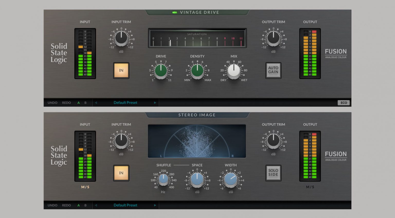The image size is (395, 218).
Task: Toggle the power LED next to VINTAGE DRIVE title
Action: [x=175, y=12]
